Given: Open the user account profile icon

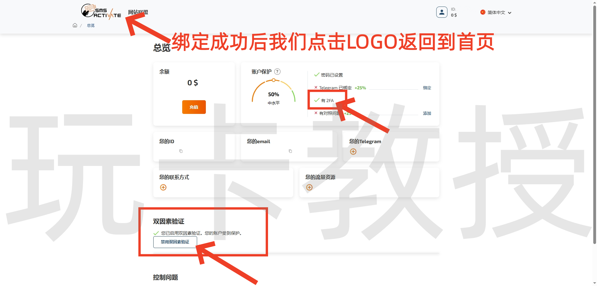Looking at the screenshot, I should [442, 12].
